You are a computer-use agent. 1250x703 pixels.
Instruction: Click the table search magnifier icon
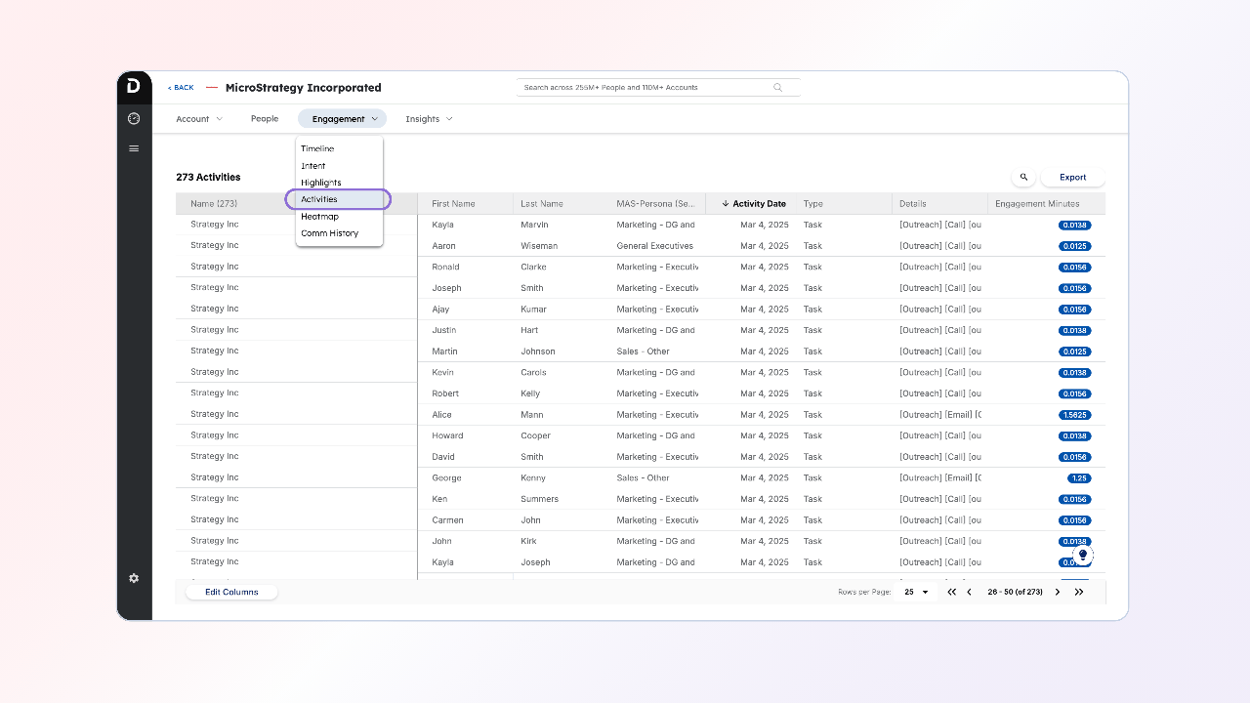click(1023, 178)
